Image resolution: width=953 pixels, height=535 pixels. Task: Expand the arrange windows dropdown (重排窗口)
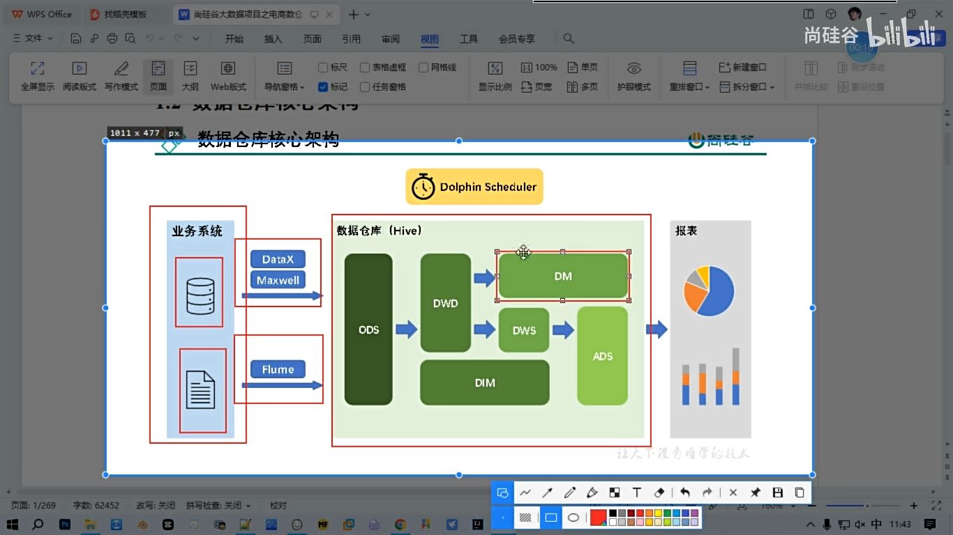coord(690,87)
